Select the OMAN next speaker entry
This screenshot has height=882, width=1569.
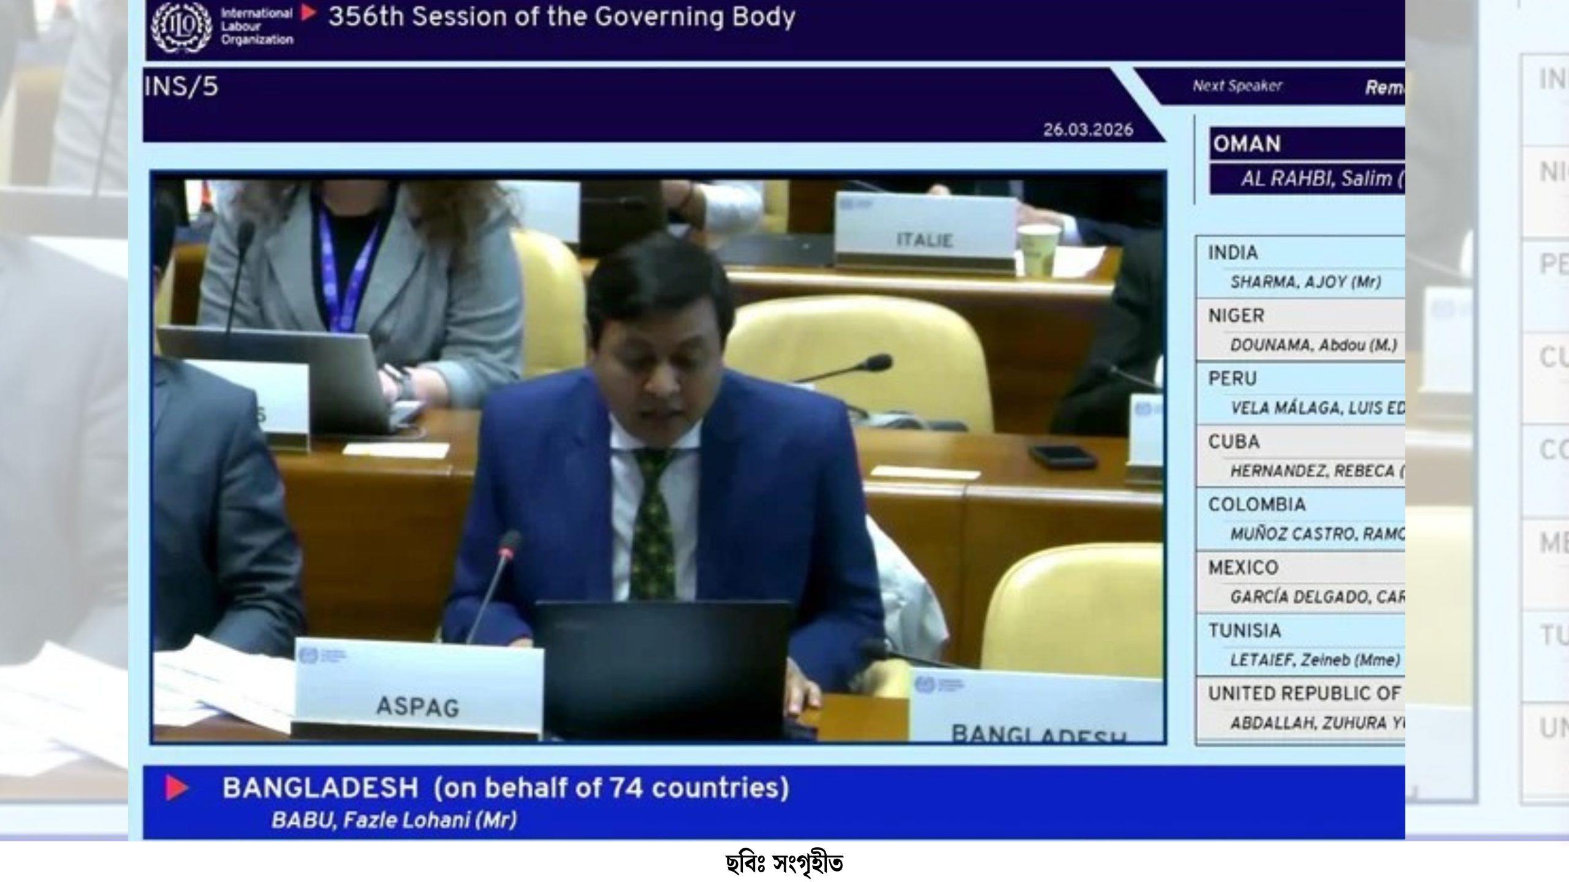[1247, 145]
